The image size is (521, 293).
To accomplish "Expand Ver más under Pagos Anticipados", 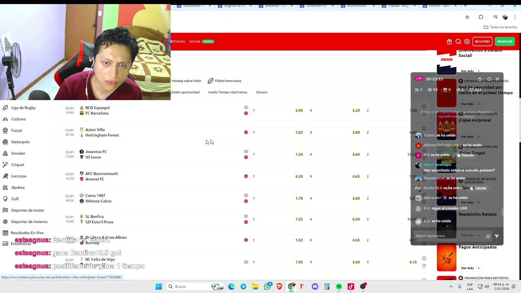I will click(470, 268).
